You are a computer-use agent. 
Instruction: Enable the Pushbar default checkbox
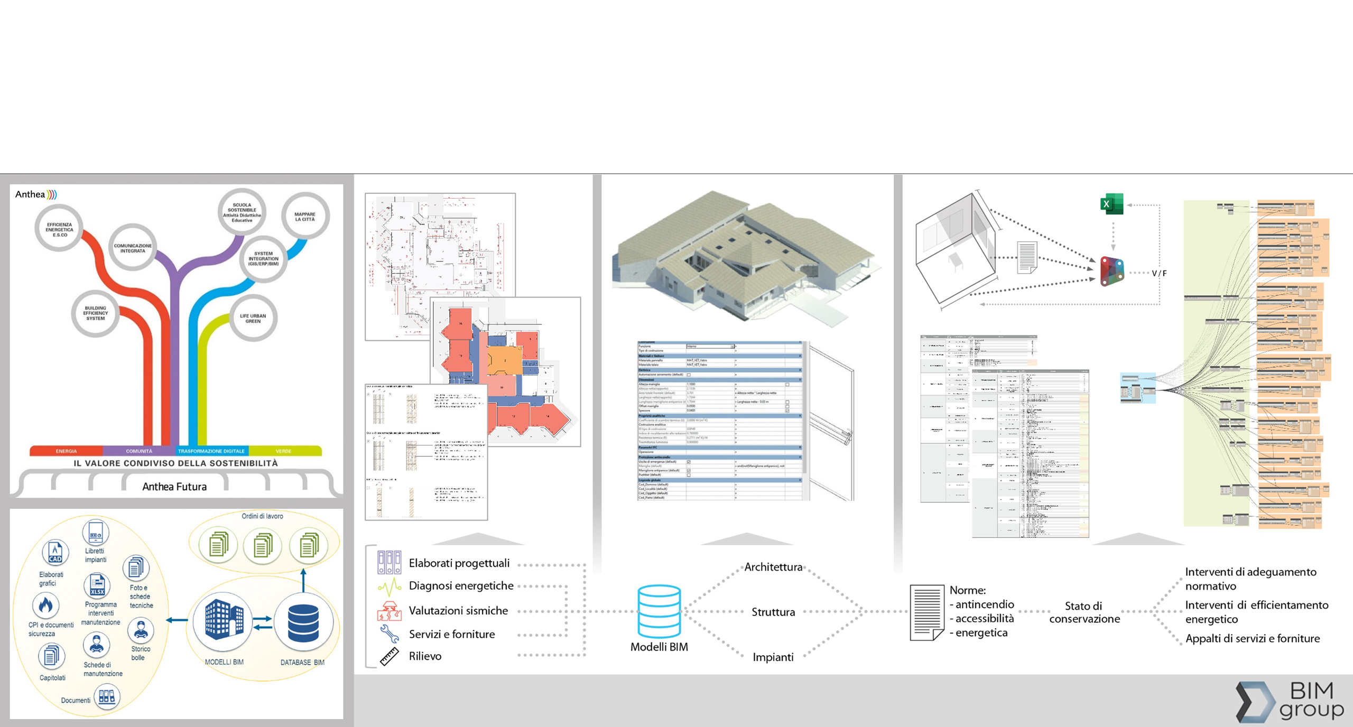[x=689, y=475]
